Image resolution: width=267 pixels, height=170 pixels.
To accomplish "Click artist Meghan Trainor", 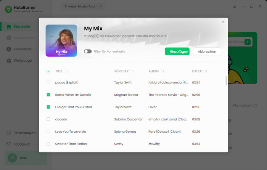I will 126,95.
